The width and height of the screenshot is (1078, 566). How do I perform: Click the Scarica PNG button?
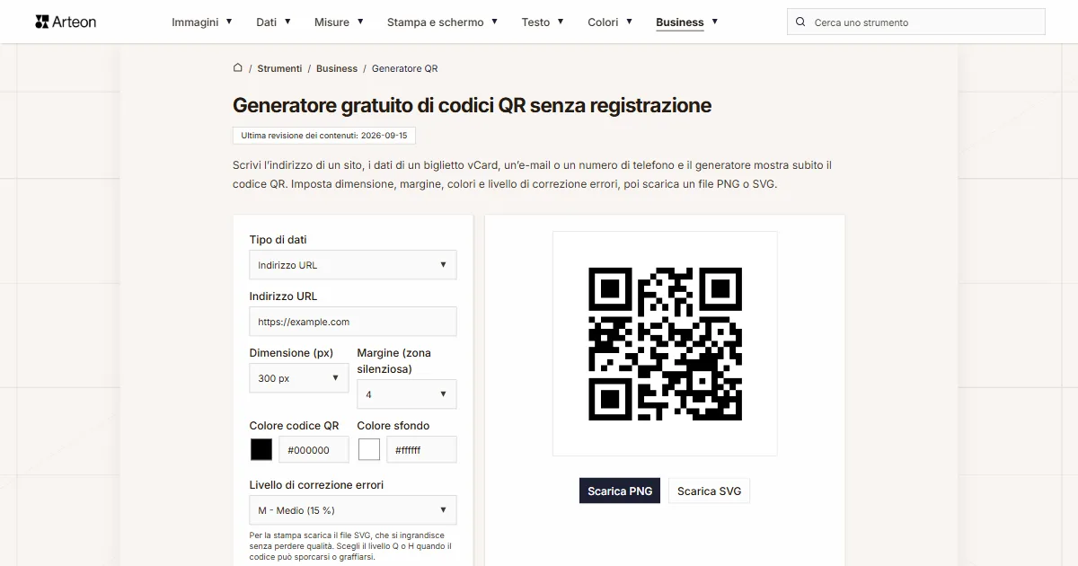(620, 491)
